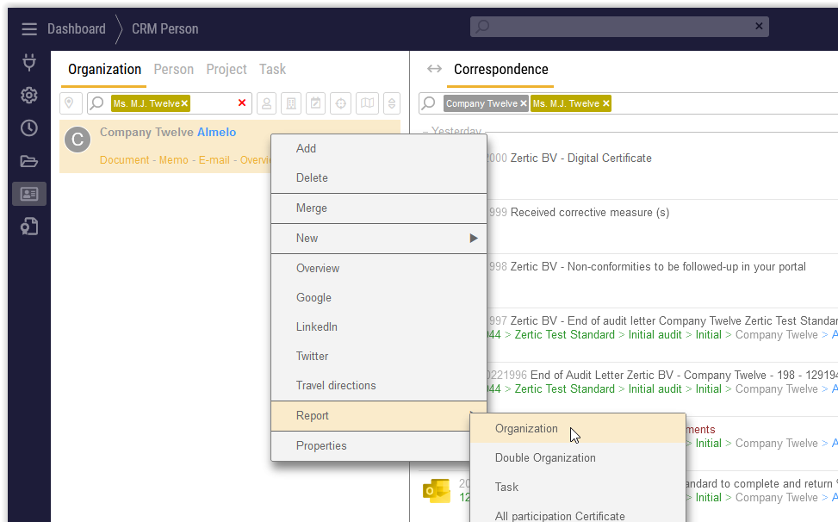Screen dimensions: 838x522
Task: Select the contact card icon in sidebar
Action: click(x=29, y=194)
